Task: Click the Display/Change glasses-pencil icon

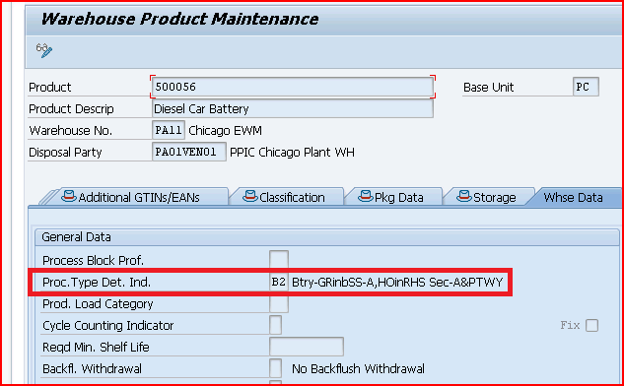Action: 44,50
